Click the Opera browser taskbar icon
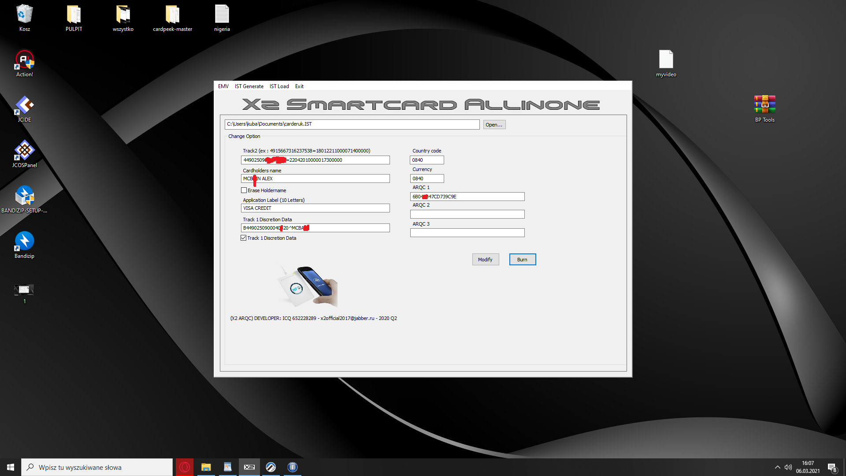846x476 pixels. tap(185, 467)
